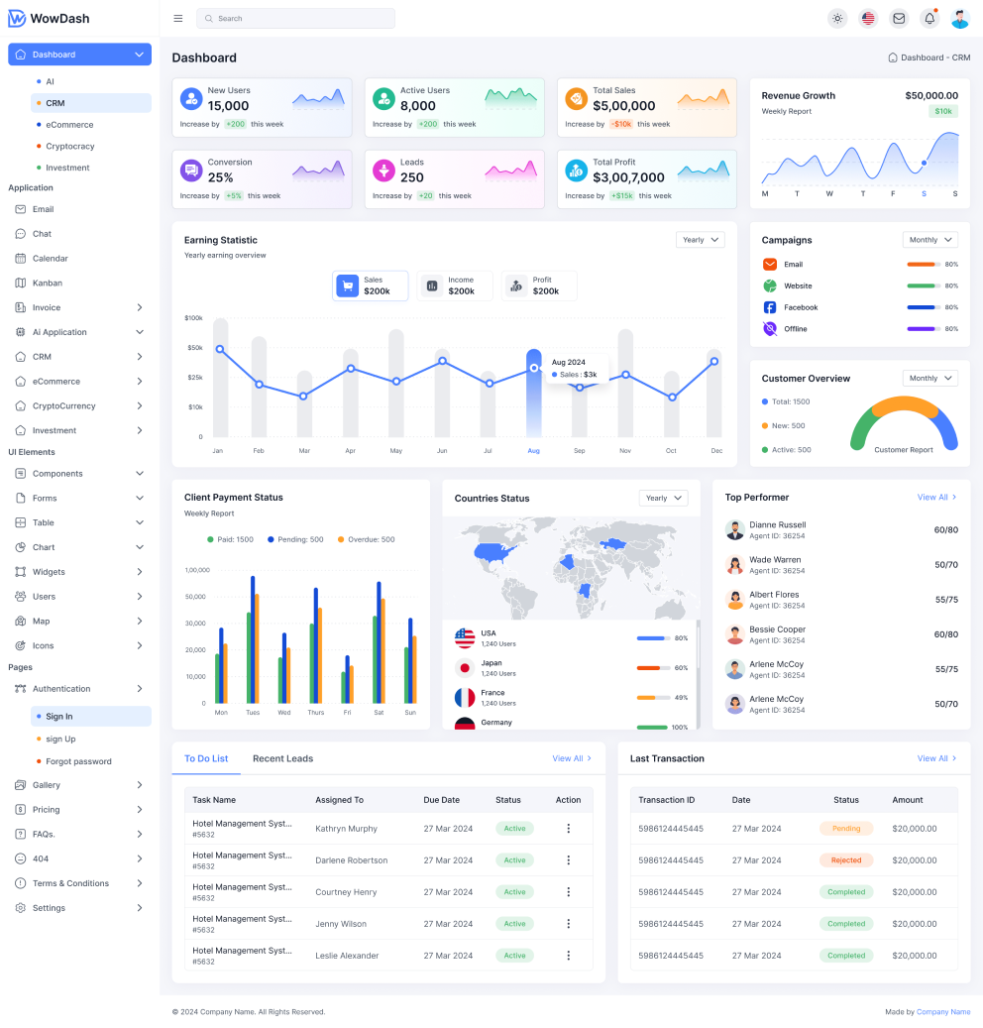This screenshot has height=1028, width=983.
Task: Open the Campaigns Monthly dropdown
Action: pos(929,240)
